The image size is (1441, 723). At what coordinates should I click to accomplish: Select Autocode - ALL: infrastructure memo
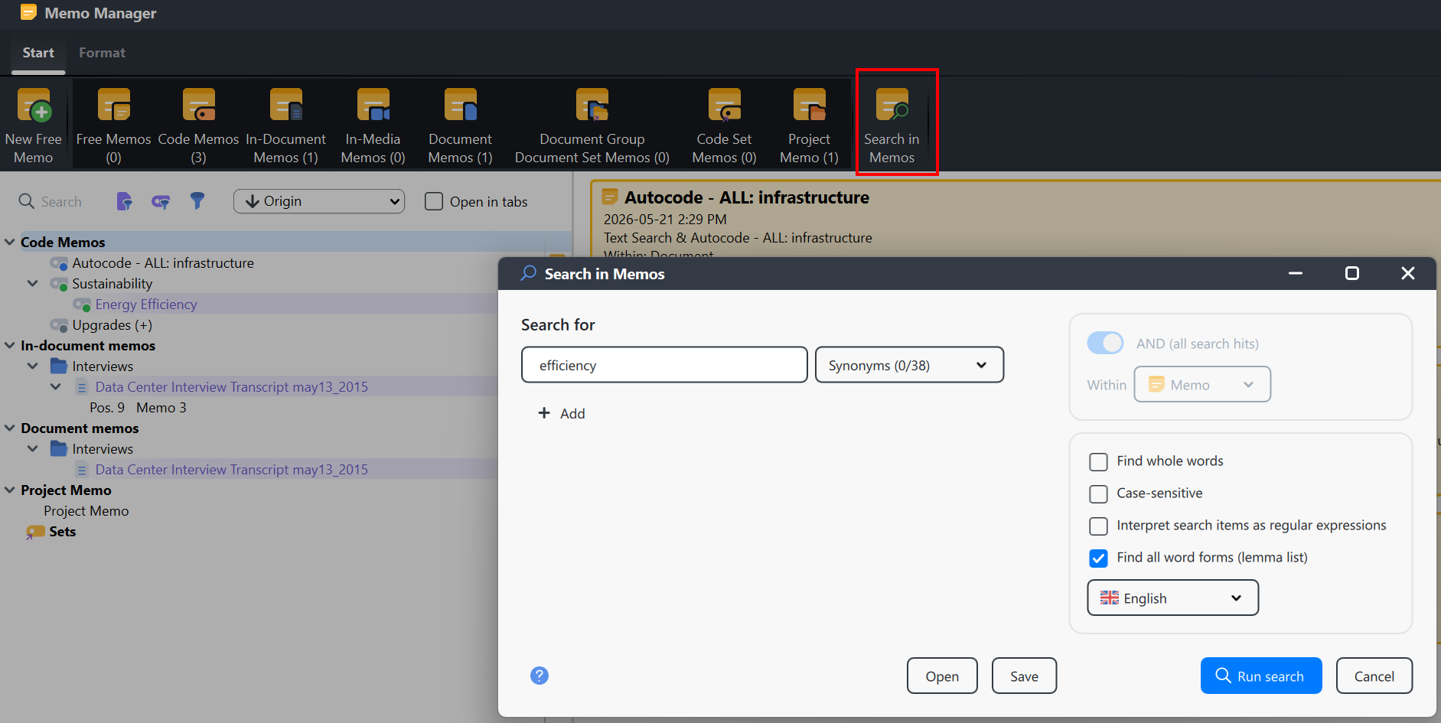163,262
